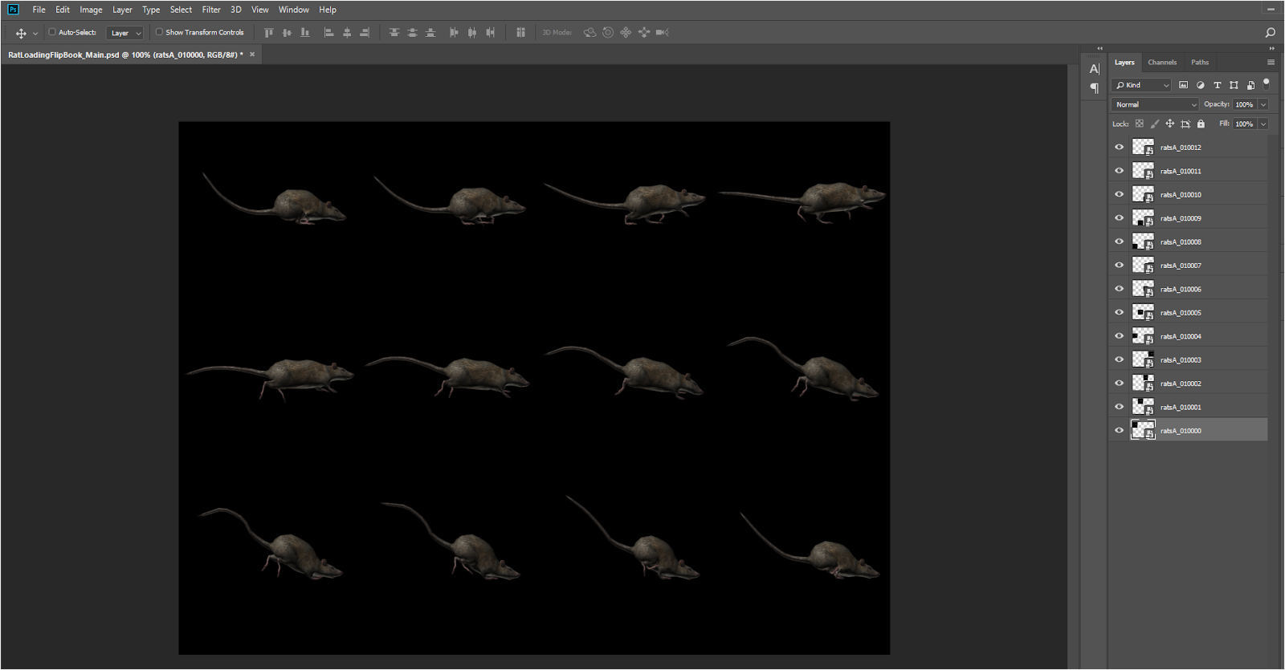
Task: Expand the Kind filter dropdown
Action: [x=1141, y=85]
